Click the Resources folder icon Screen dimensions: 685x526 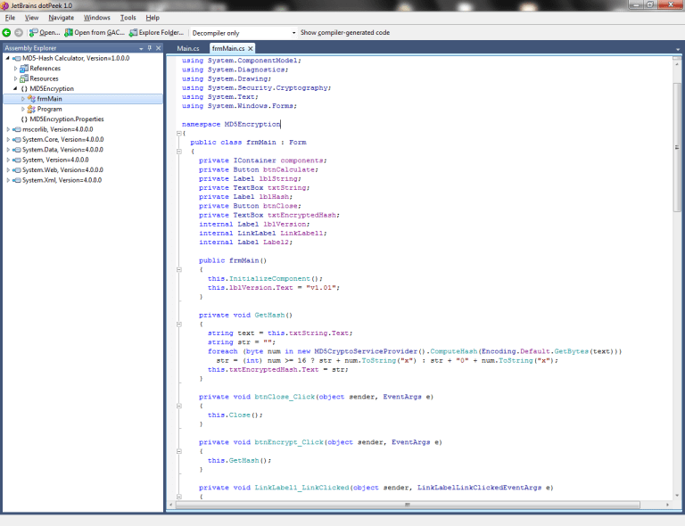tap(24, 78)
